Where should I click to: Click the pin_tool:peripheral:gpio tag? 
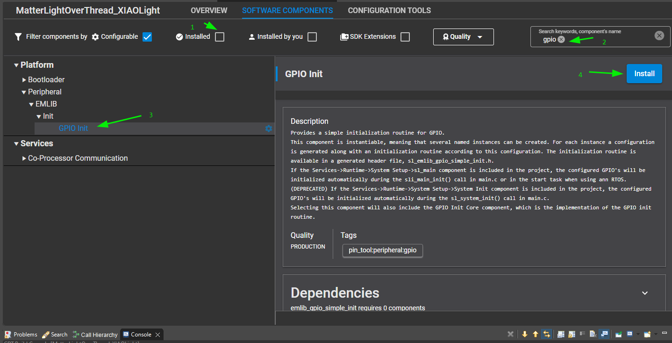(383, 250)
